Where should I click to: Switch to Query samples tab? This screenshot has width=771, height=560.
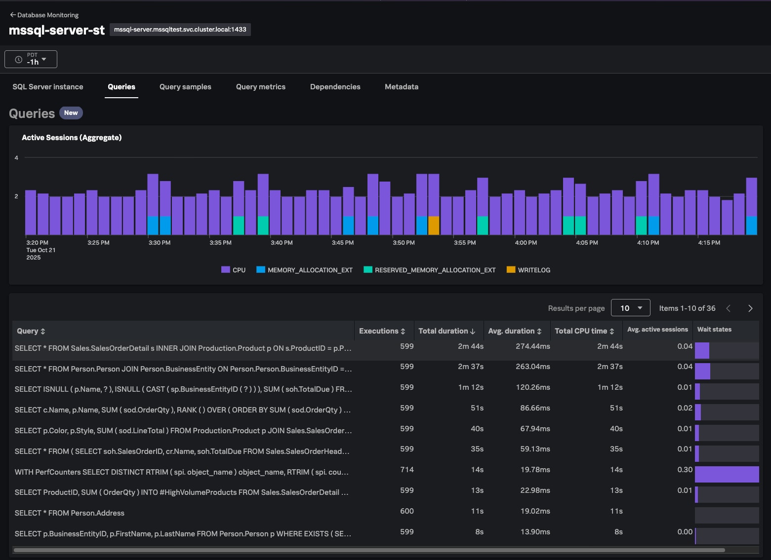point(185,87)
